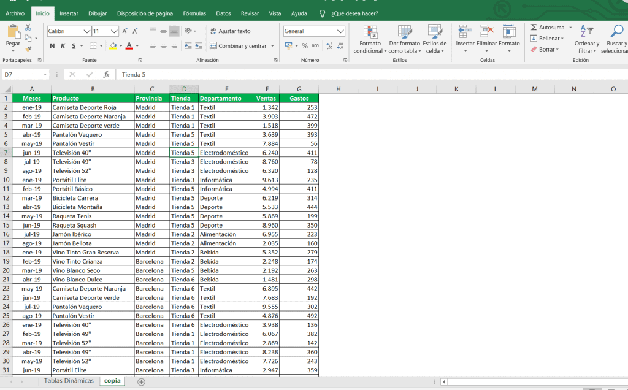Click the increase decimals icon
The image size is (628, 390).
[329, 46]
